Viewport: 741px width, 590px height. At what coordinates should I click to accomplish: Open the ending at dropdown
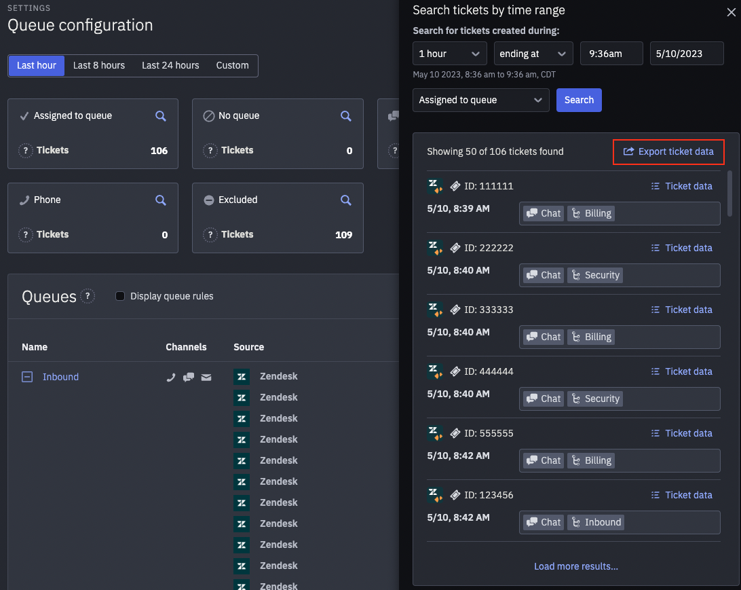[533, 54]
